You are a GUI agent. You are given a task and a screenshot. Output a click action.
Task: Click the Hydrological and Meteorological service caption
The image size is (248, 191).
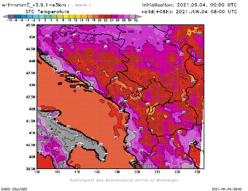(124, 180)
